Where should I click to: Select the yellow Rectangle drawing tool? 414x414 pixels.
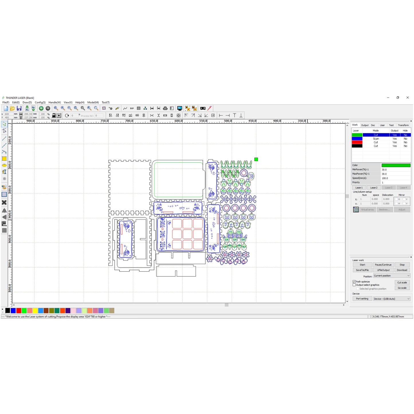pyautogui.click(x=4, y=159)
